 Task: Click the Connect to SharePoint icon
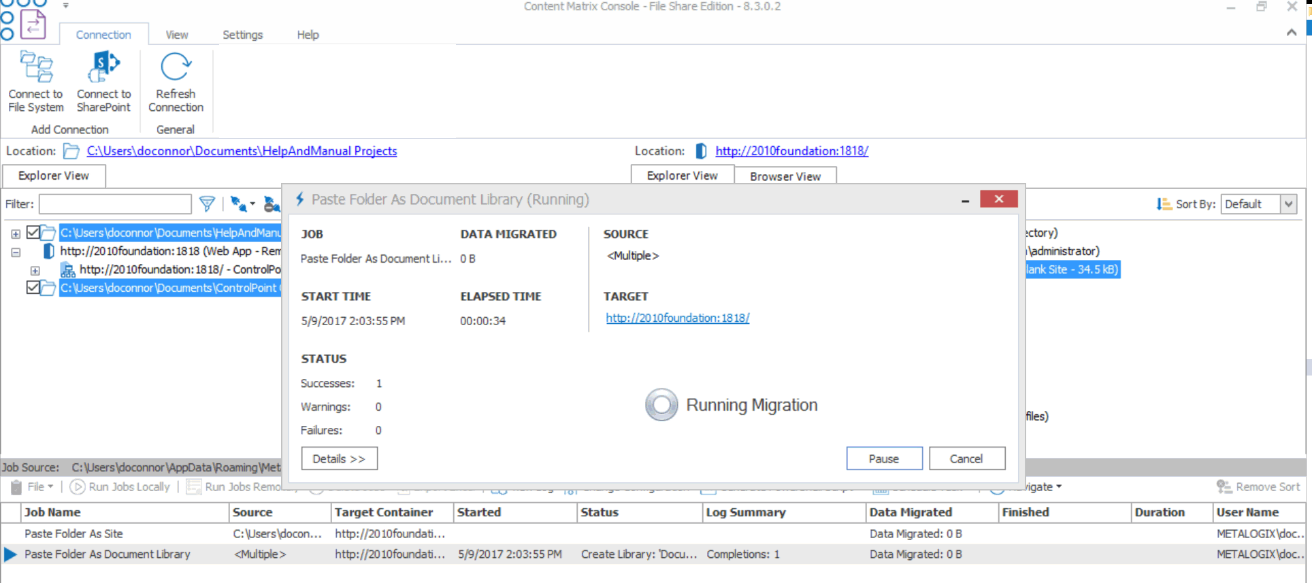[103, 67]
